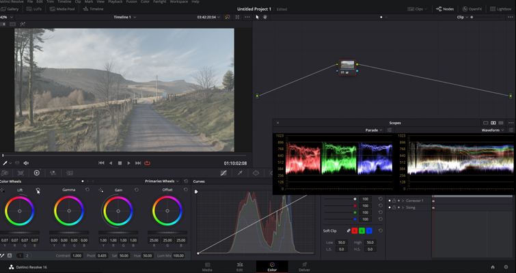
Task: Switch to the Deliver page
Action: coord(304,267)
